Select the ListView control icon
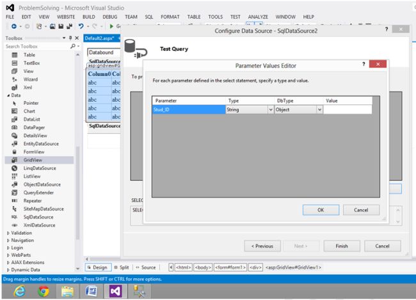The width and height of the screenshot is (416, 300). click(15, 177)
